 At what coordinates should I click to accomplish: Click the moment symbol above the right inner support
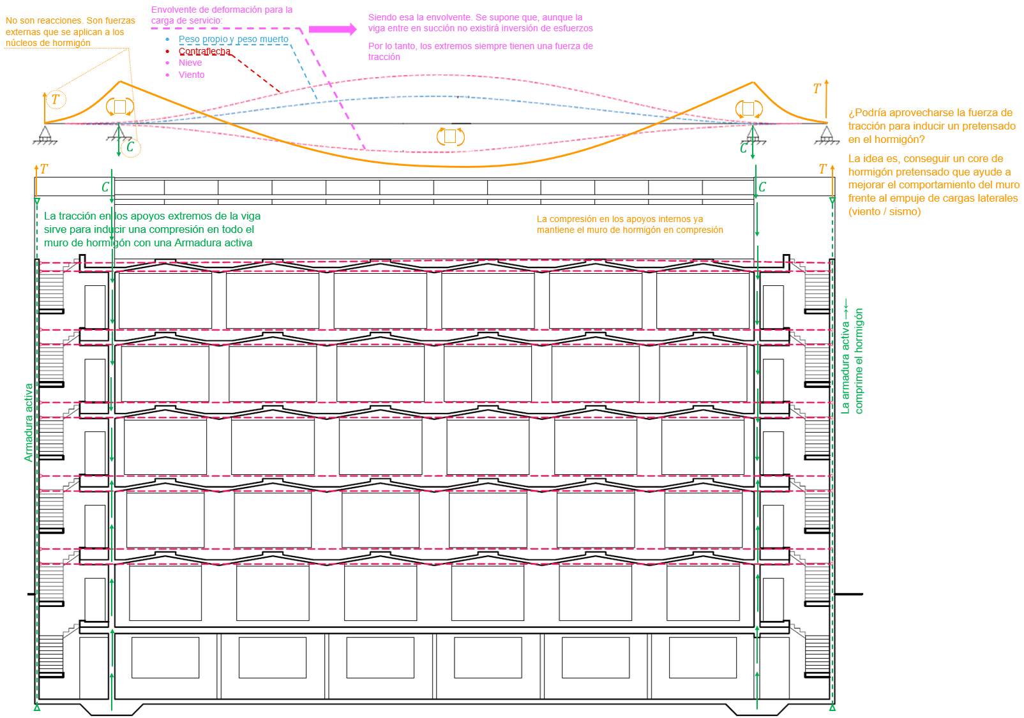click(748, 108)
